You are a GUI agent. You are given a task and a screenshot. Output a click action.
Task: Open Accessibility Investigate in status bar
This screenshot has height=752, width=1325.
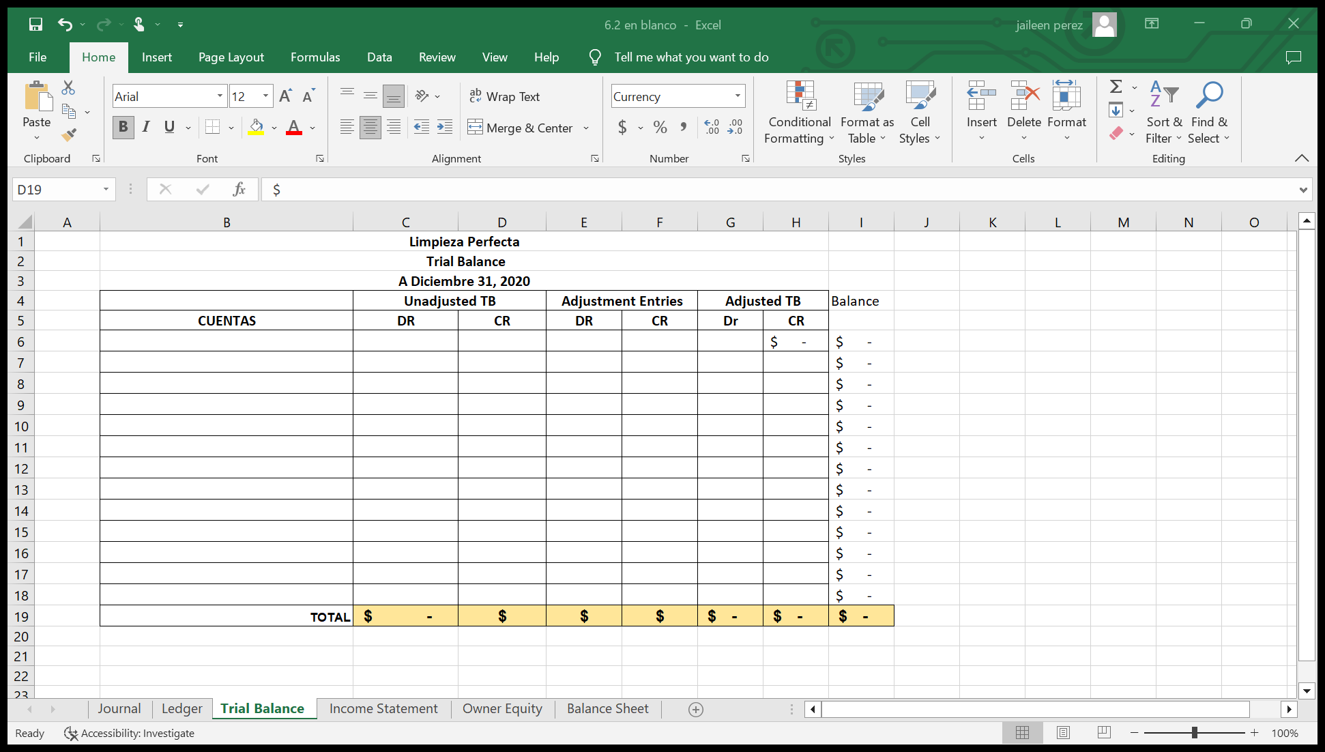pos(129,734)
